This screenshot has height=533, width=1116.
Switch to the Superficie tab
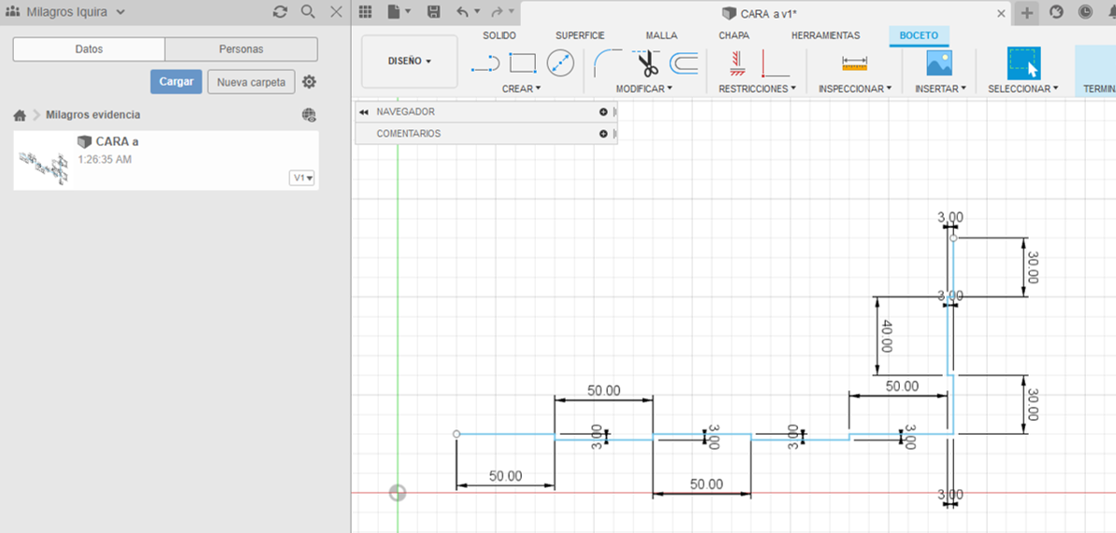click(x=580, y=36)
